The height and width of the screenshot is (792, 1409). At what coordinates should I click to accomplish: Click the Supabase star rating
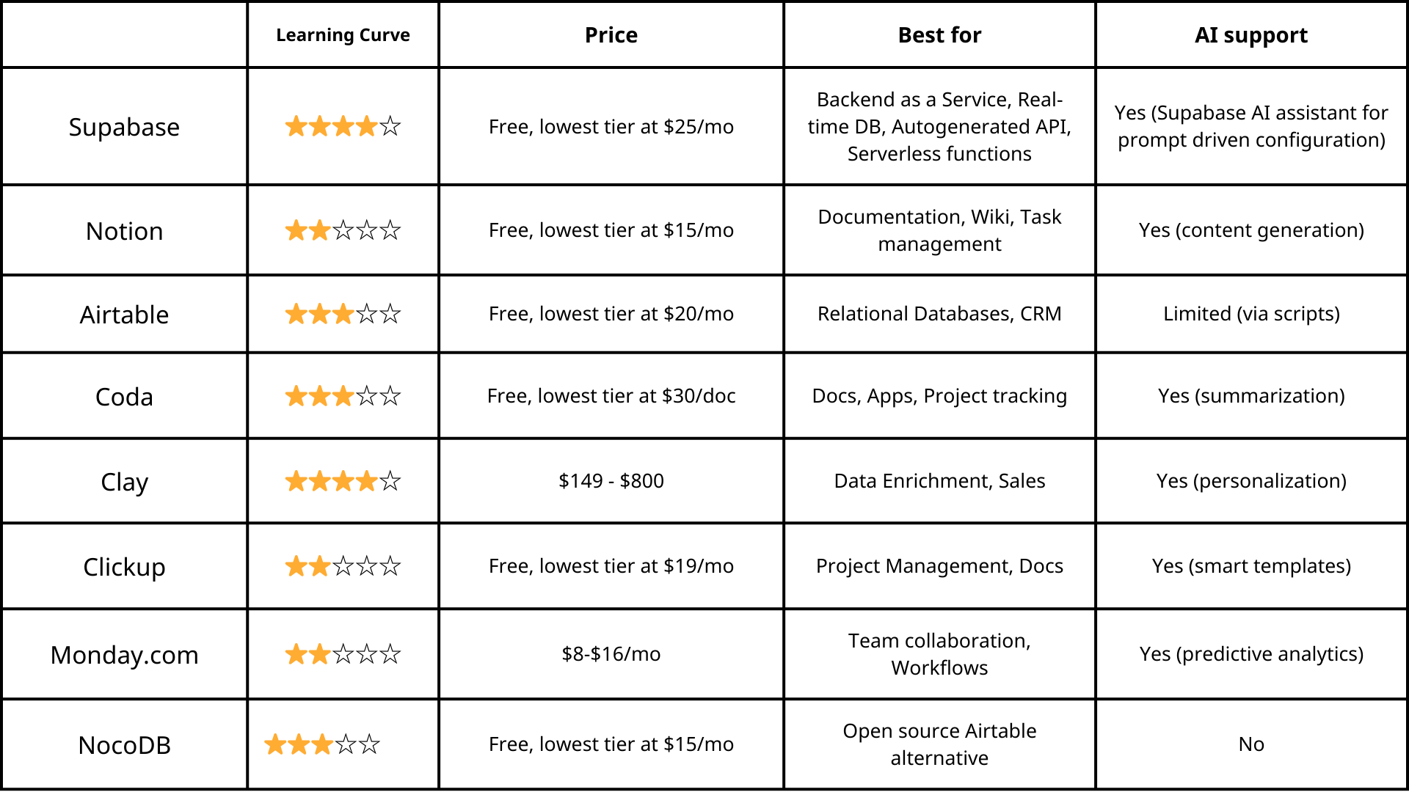point(343,126)
